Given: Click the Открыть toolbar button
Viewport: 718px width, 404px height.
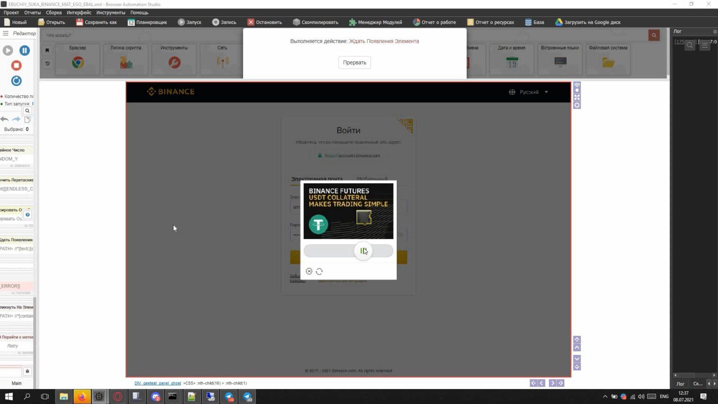Looking at the screenshot, I should click(51, 22).
